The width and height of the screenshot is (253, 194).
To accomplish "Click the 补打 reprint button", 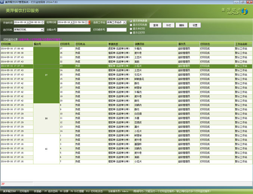I will pyautogui.click(x=169, y=25).
